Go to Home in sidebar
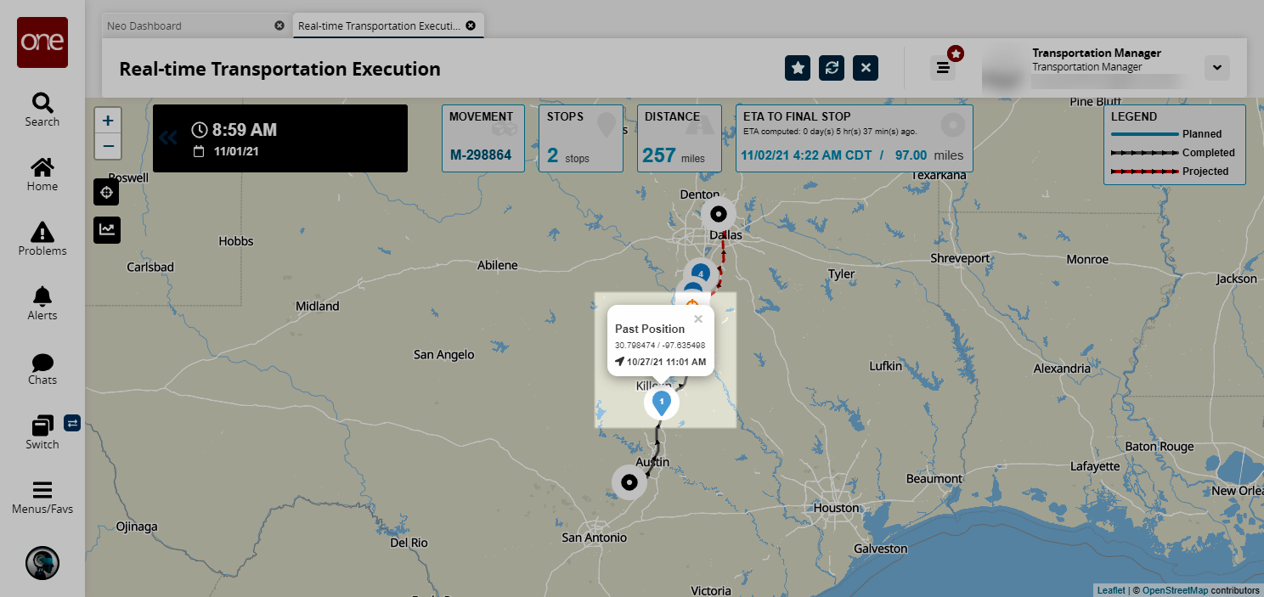This screenshot has width=1264, height=597. click(42, 175)
